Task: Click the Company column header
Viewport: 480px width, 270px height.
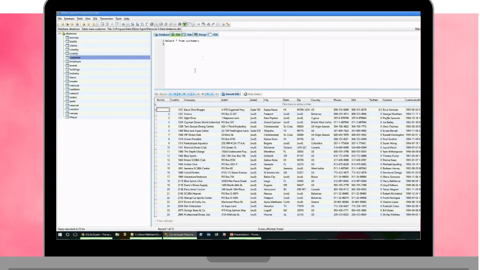Action: pos(202,100)
